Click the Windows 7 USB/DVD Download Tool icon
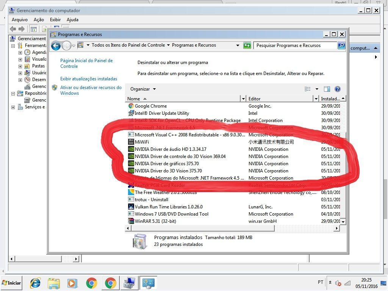The width and height of the screenshot is (388, 291). click(x=131, y=214)
